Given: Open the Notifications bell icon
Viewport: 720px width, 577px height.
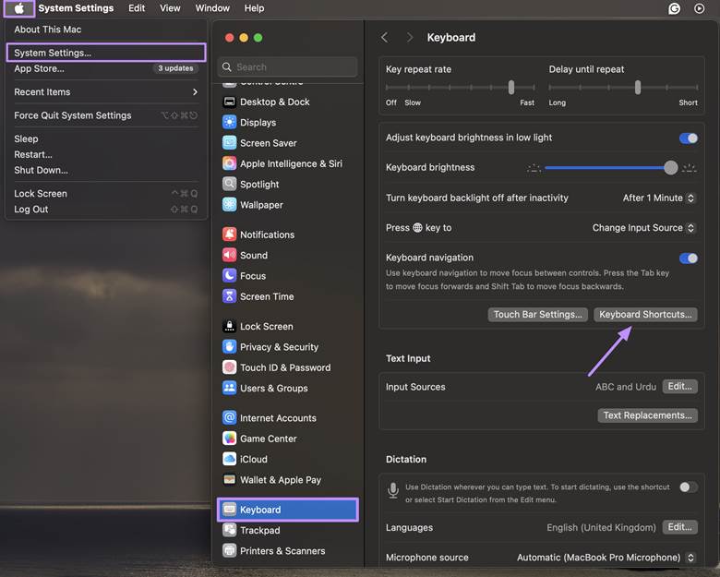Looking at the screenshot, I should click(229, 234).
